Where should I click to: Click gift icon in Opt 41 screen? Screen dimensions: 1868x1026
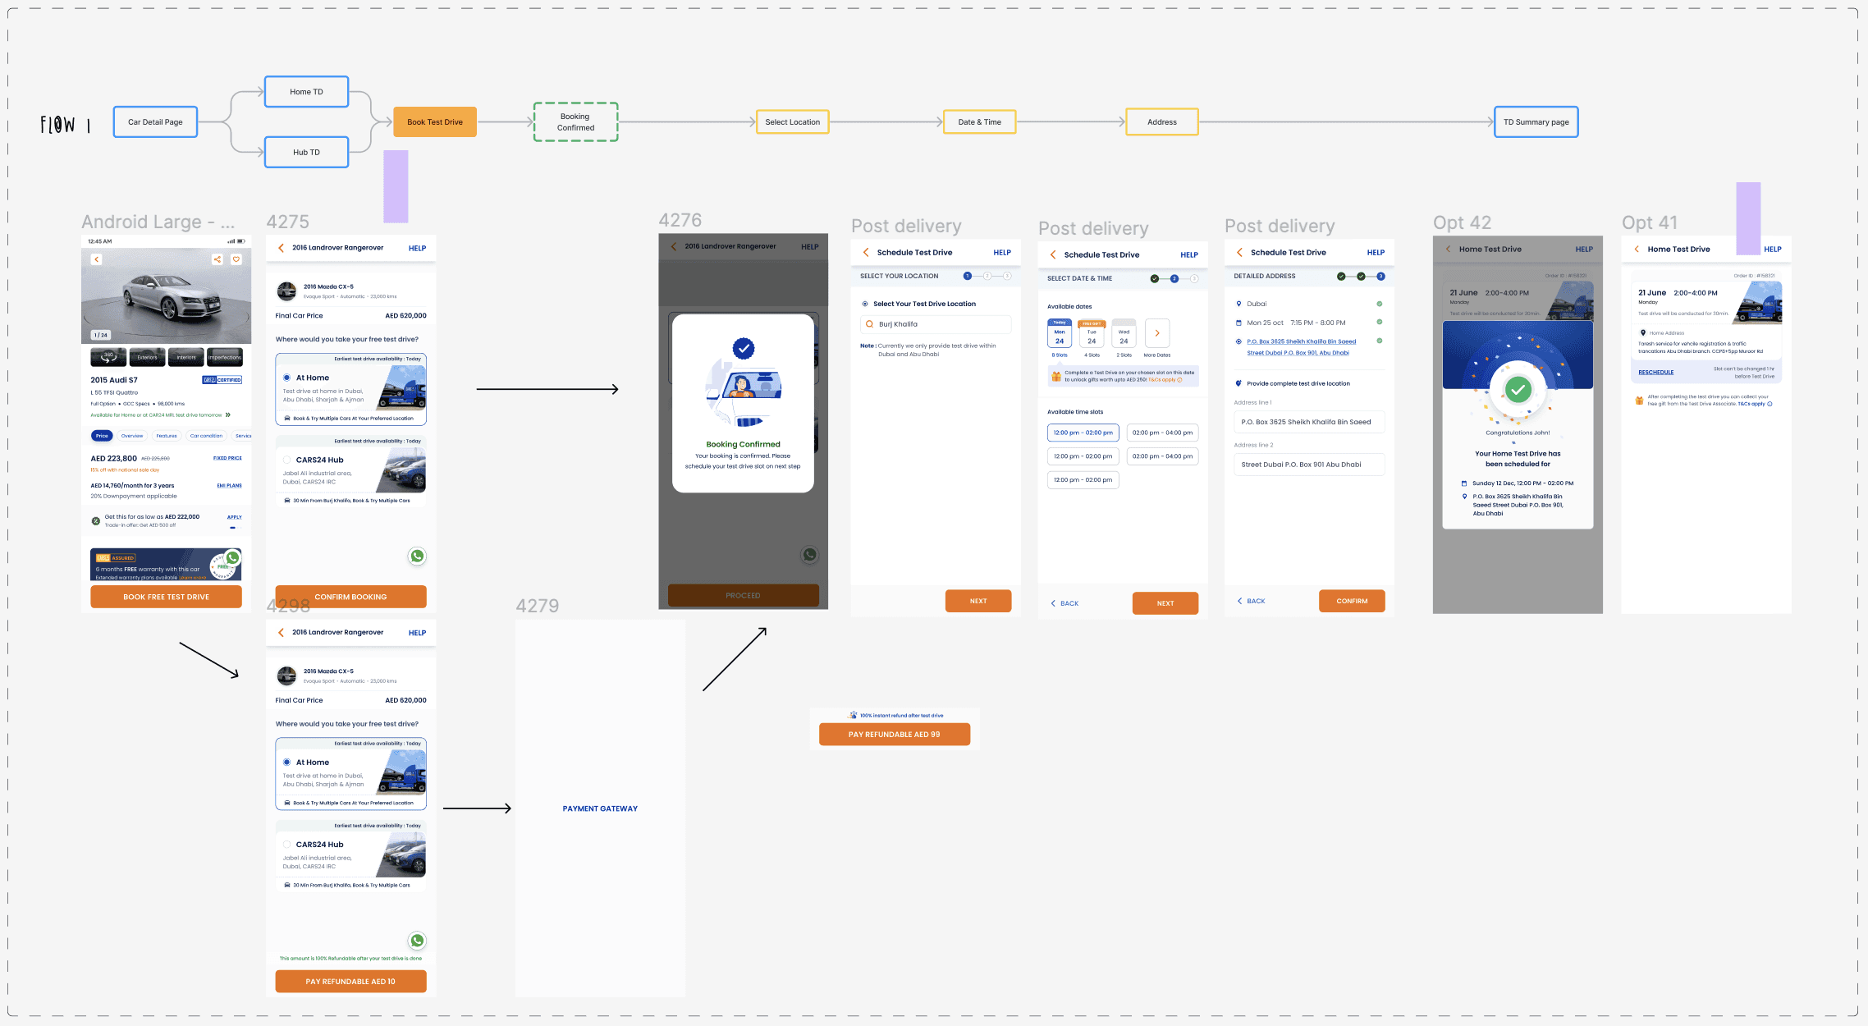click(x=1639, y=401)
